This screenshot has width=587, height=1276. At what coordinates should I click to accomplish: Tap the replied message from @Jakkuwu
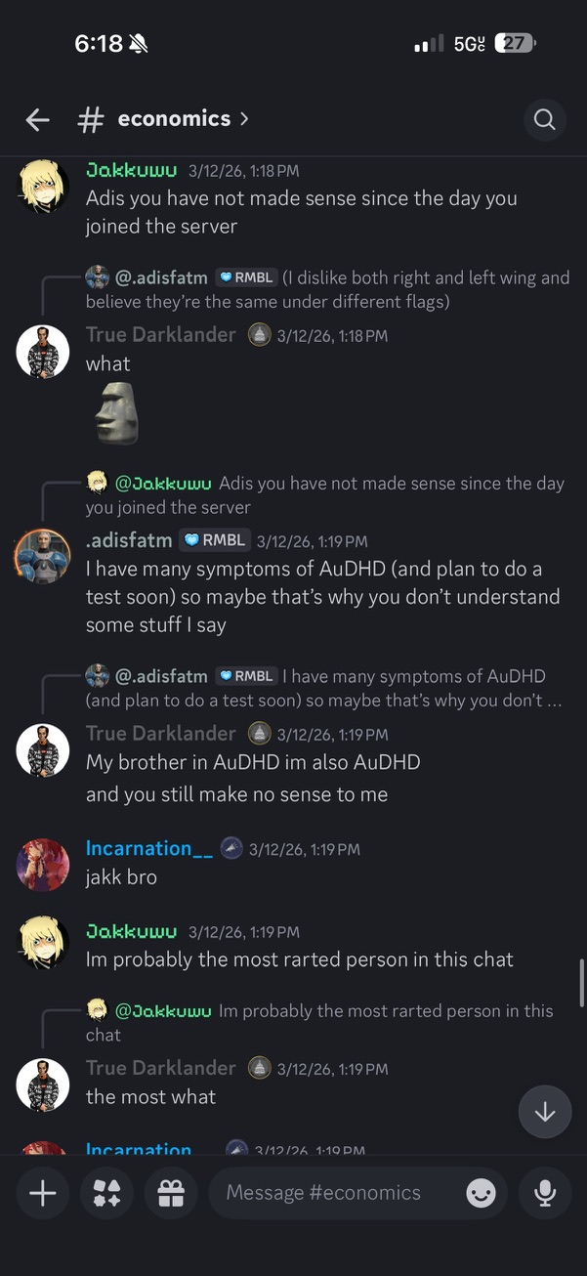322,494
